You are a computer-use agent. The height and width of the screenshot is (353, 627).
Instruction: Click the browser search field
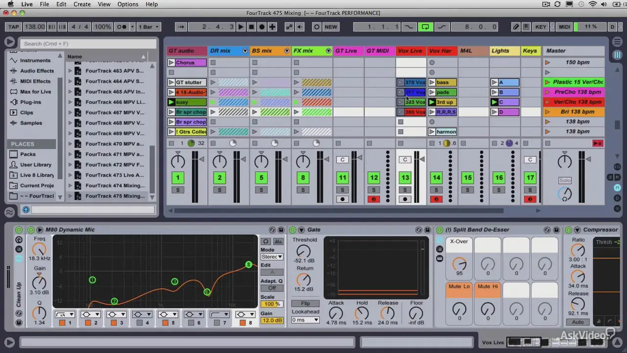tap(88, 44)
